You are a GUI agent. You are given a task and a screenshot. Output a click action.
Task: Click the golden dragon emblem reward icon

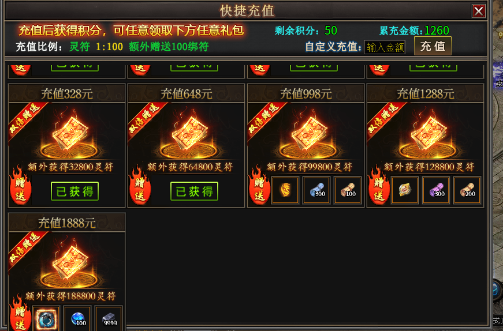tap(285, 190)
